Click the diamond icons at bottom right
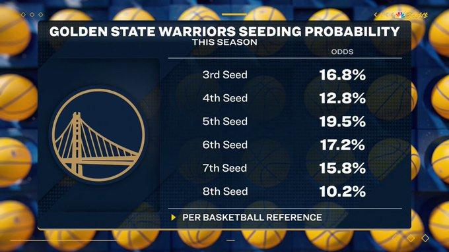Image resolution: width=449 pixels, height=252 pixels. (x=418, y=238)
